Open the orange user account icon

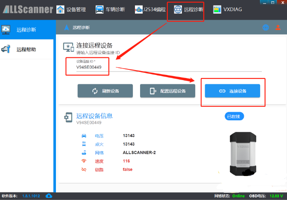(278, 27)
